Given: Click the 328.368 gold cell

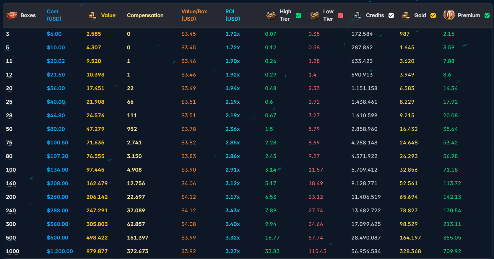Looking at the screenshot, I should (410, 251).
